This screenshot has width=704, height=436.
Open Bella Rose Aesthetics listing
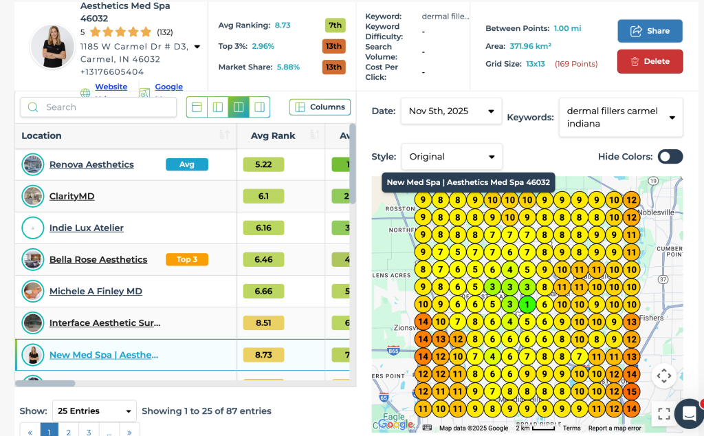pyautogui.click(x=98, y=259)
